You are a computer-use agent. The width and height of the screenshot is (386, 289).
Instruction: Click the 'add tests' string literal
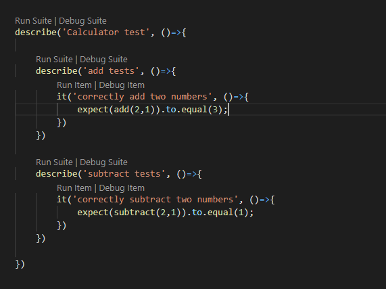[111, 71]
